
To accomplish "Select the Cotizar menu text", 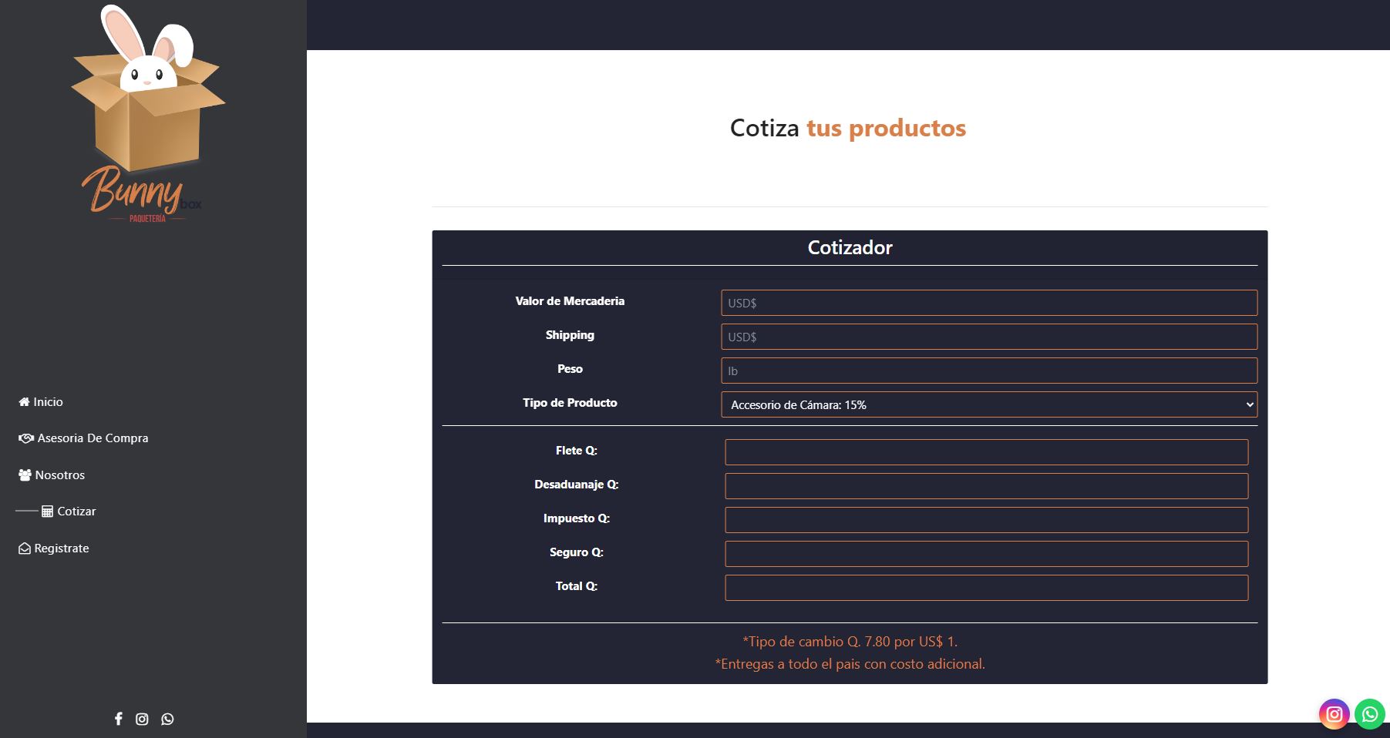I will tap(76, 512).
